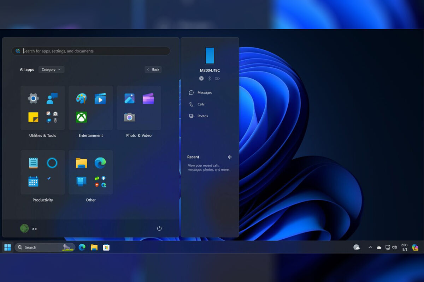Image resolution: width=424 pixels, height=282 pixels.
Task: Open File Explorer in Other group
Action: click(x=81, y=163)
